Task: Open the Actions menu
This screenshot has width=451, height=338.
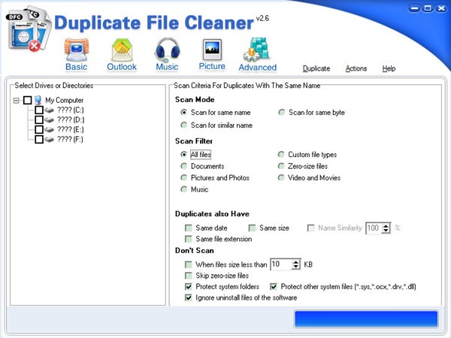Action: click(356, 68)
